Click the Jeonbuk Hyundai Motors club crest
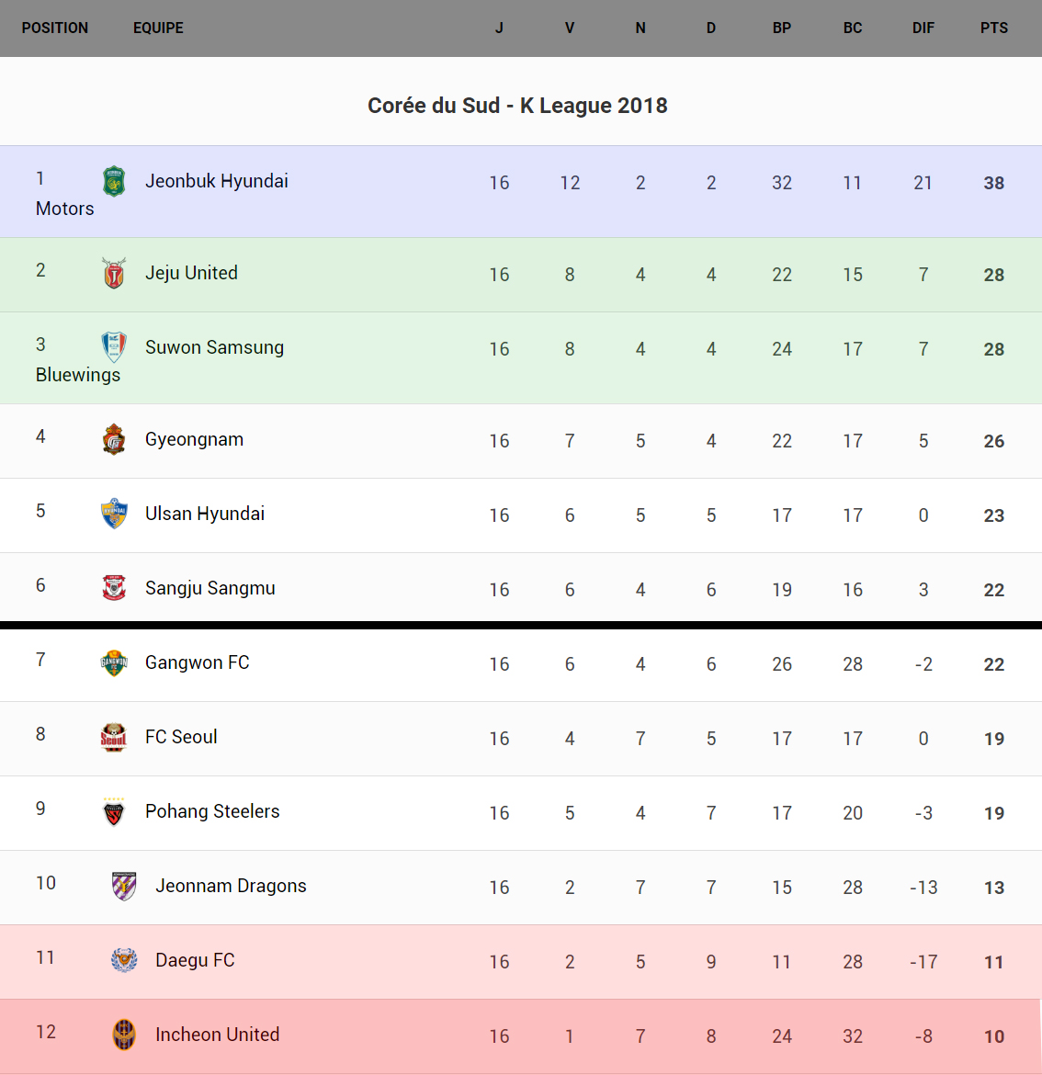This screenshot has width=1042, height=1075. click(x=114, y=181)
